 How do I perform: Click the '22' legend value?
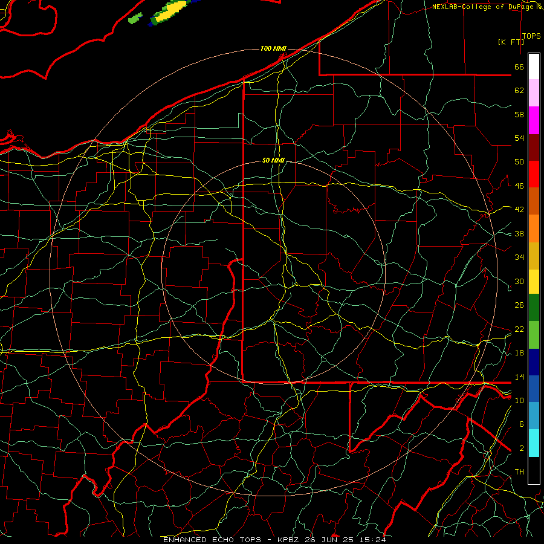click(x=519, y=329)
